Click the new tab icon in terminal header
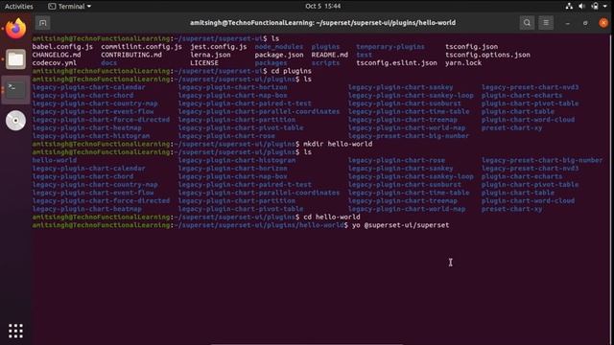Image resolution: width=614 pixels, height=345 pixels. (42, 23)
